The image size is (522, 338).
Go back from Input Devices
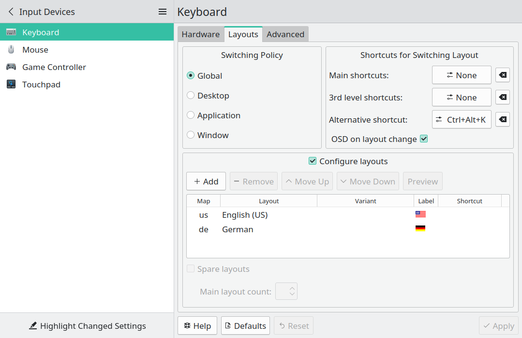click(11, 12)
